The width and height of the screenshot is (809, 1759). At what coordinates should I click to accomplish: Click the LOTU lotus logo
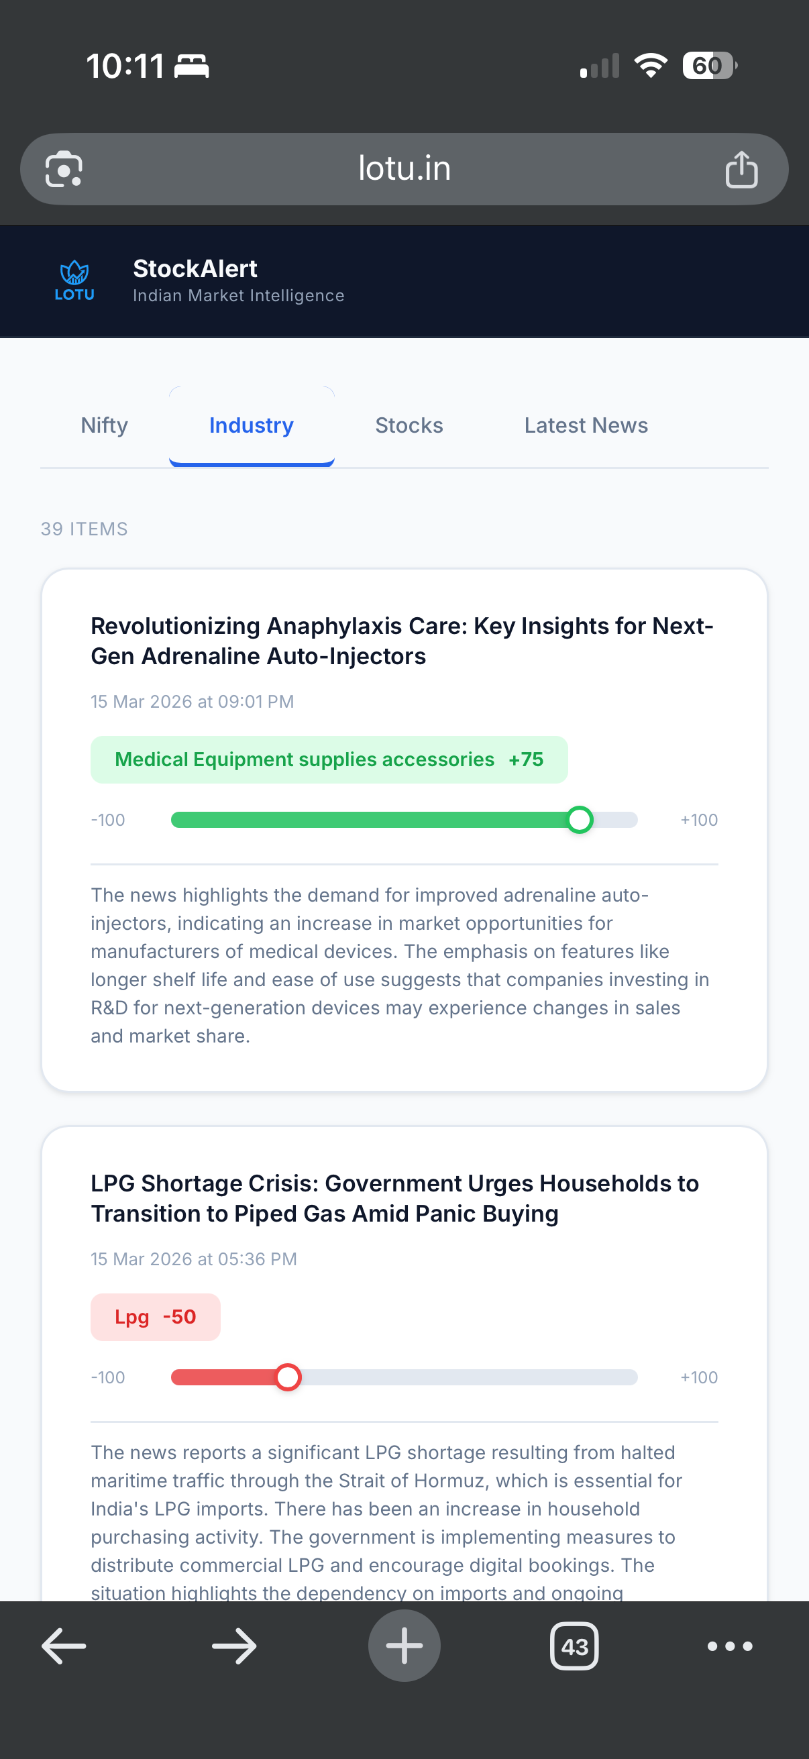[74, 280]
